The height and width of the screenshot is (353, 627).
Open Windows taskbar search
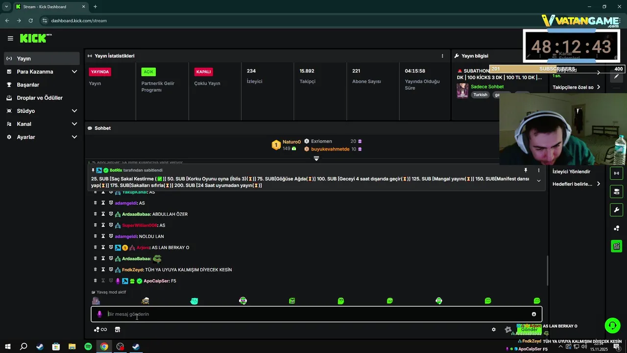[x=24, y=347]
